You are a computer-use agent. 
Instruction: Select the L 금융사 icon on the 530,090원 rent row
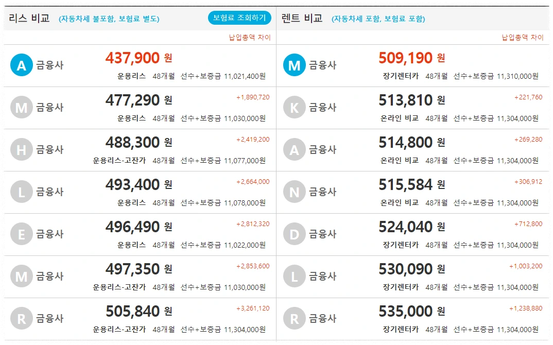tap(293, 276)
